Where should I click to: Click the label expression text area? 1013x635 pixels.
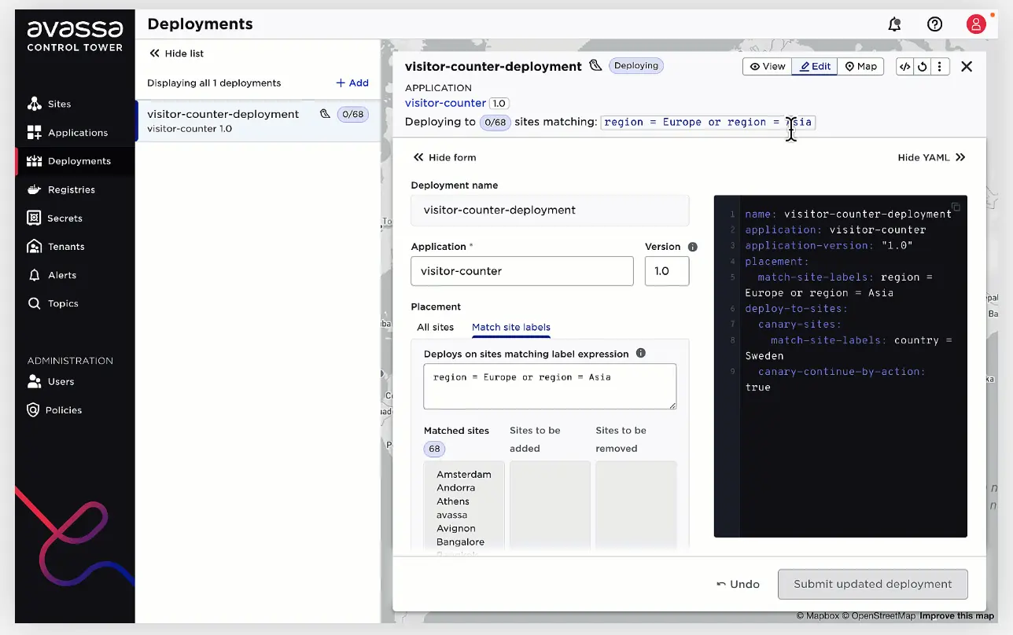tap(550, 386)
